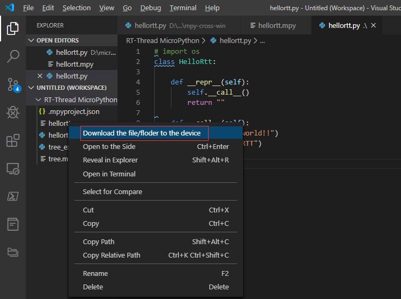This screenshot has height=299, width=401.
Task: Click RT-Thread MicroPython in the breadcrumb
Action: [162, 40]
